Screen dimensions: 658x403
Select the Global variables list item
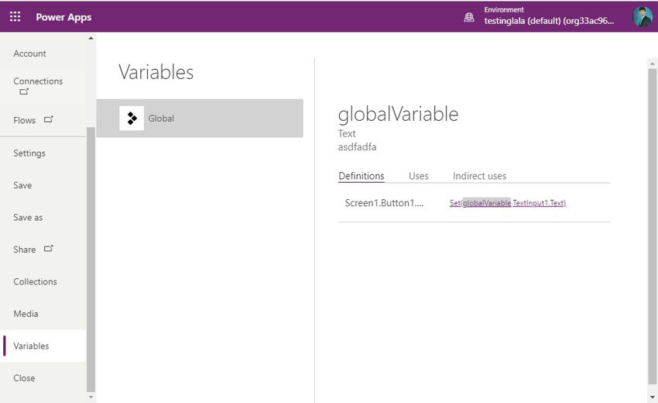[200, 118]
